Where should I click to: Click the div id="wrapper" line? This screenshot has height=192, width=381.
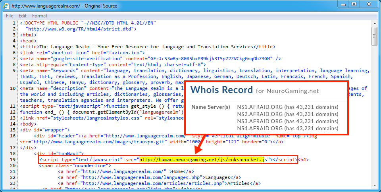coord(45,130)
